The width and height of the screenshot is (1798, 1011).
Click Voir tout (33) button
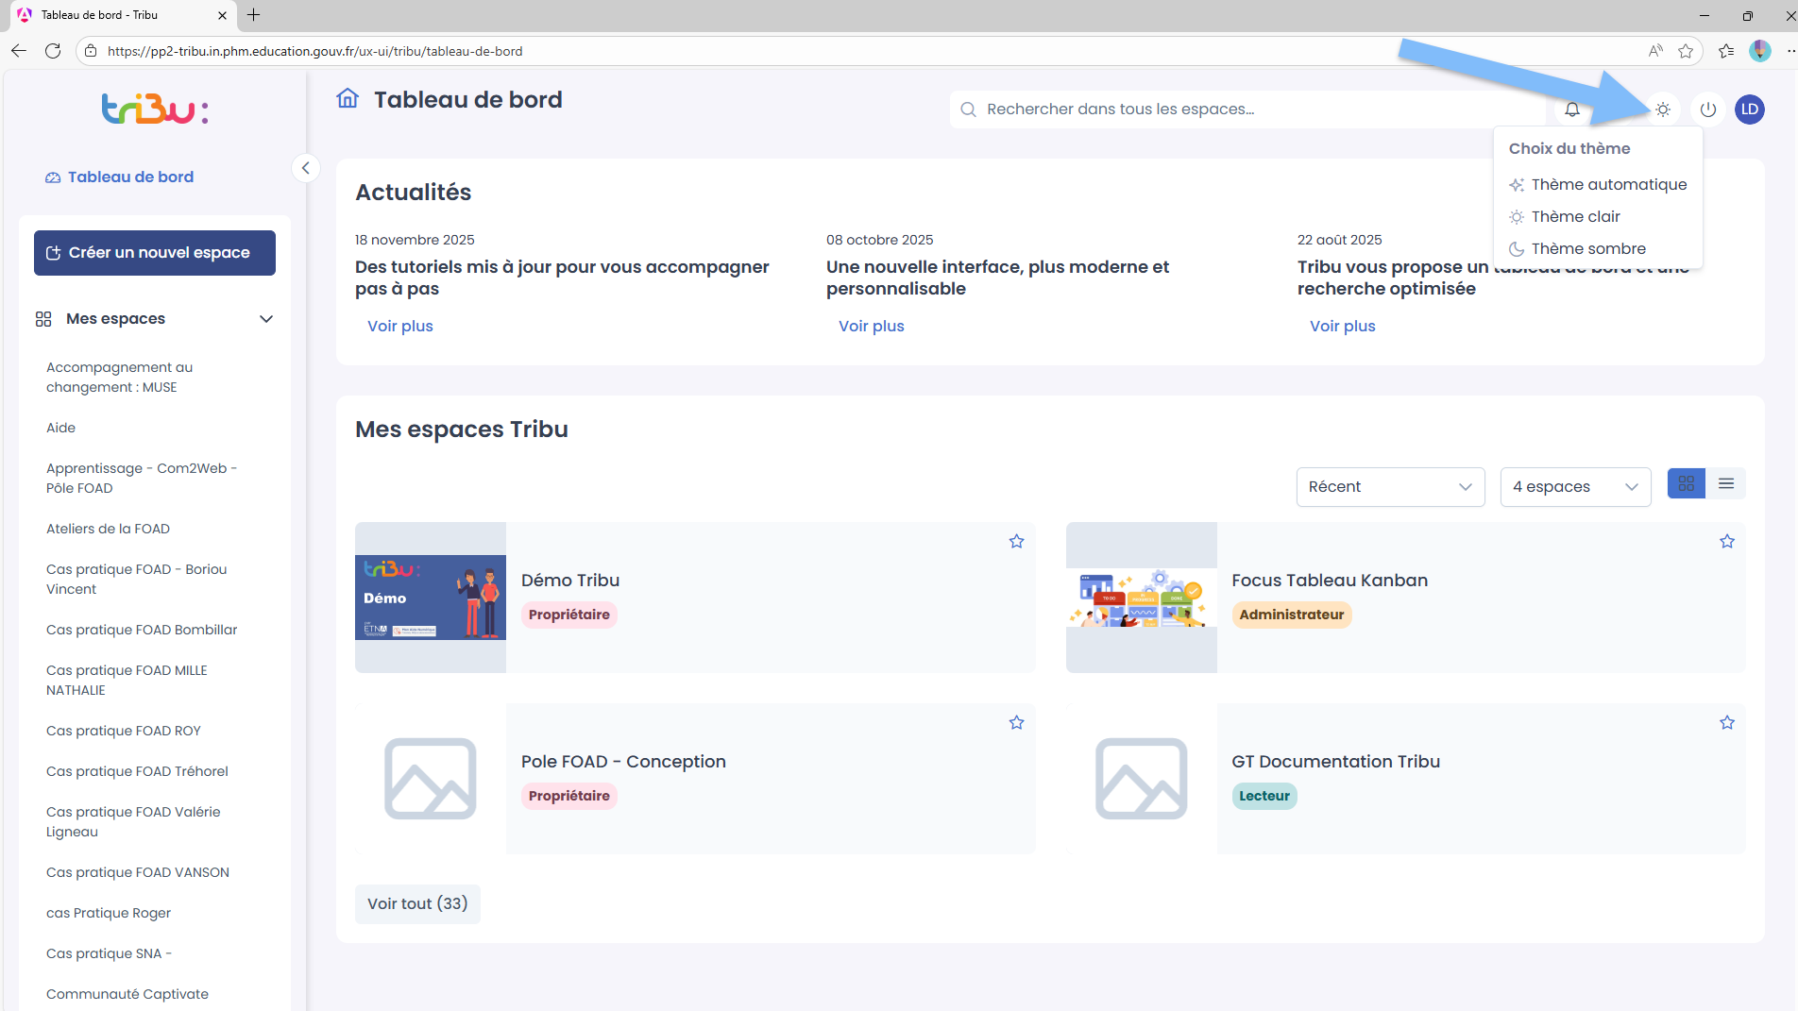(x=417, y=904)
